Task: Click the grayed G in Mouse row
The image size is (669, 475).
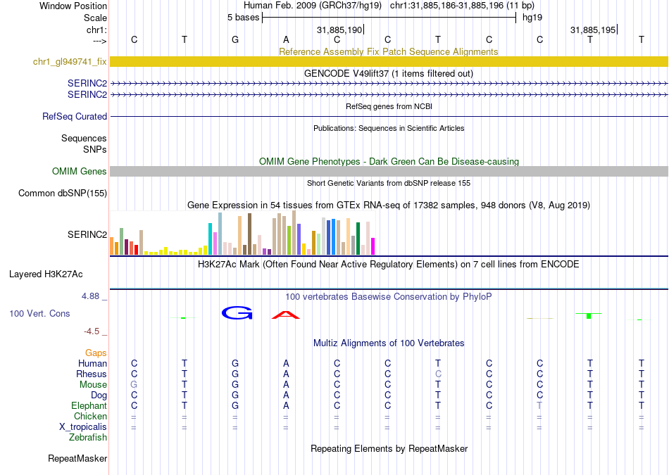Action: tap(134, 385)
